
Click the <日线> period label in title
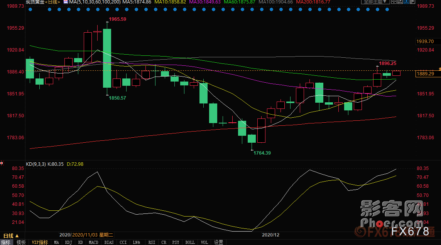click(52, 2)
